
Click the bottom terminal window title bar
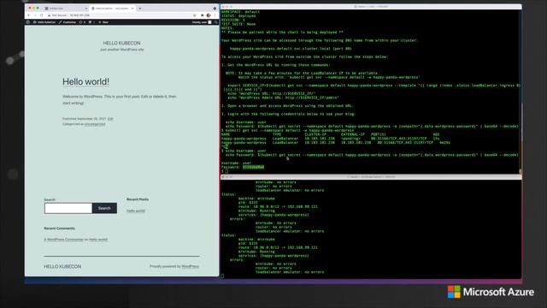(371, 177)
